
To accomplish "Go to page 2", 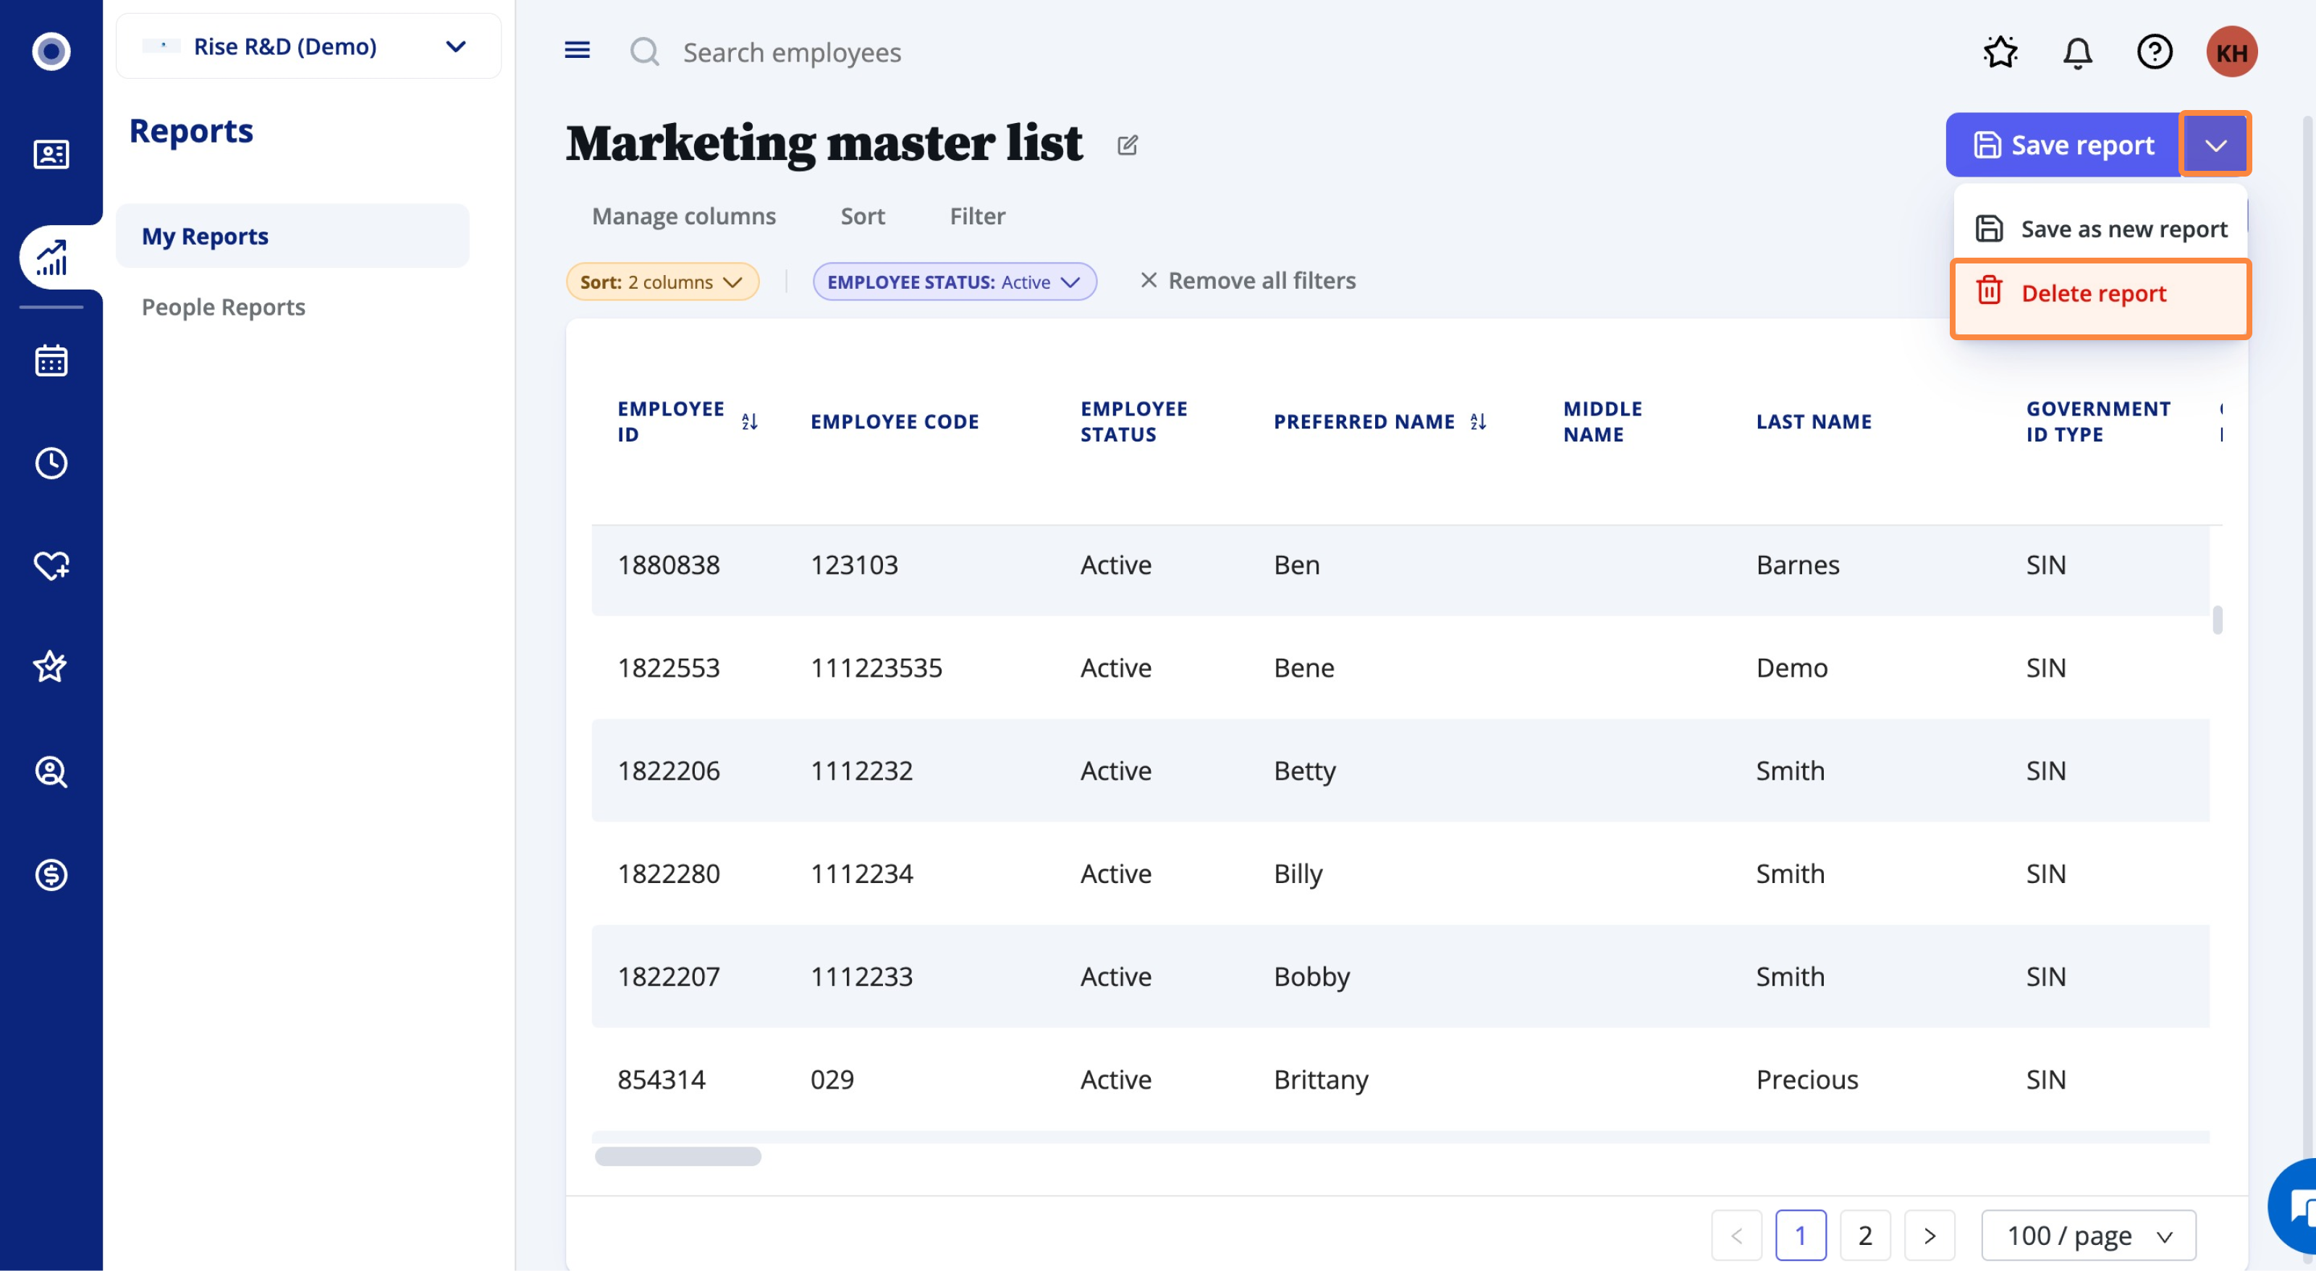I will (1864, 1235).
